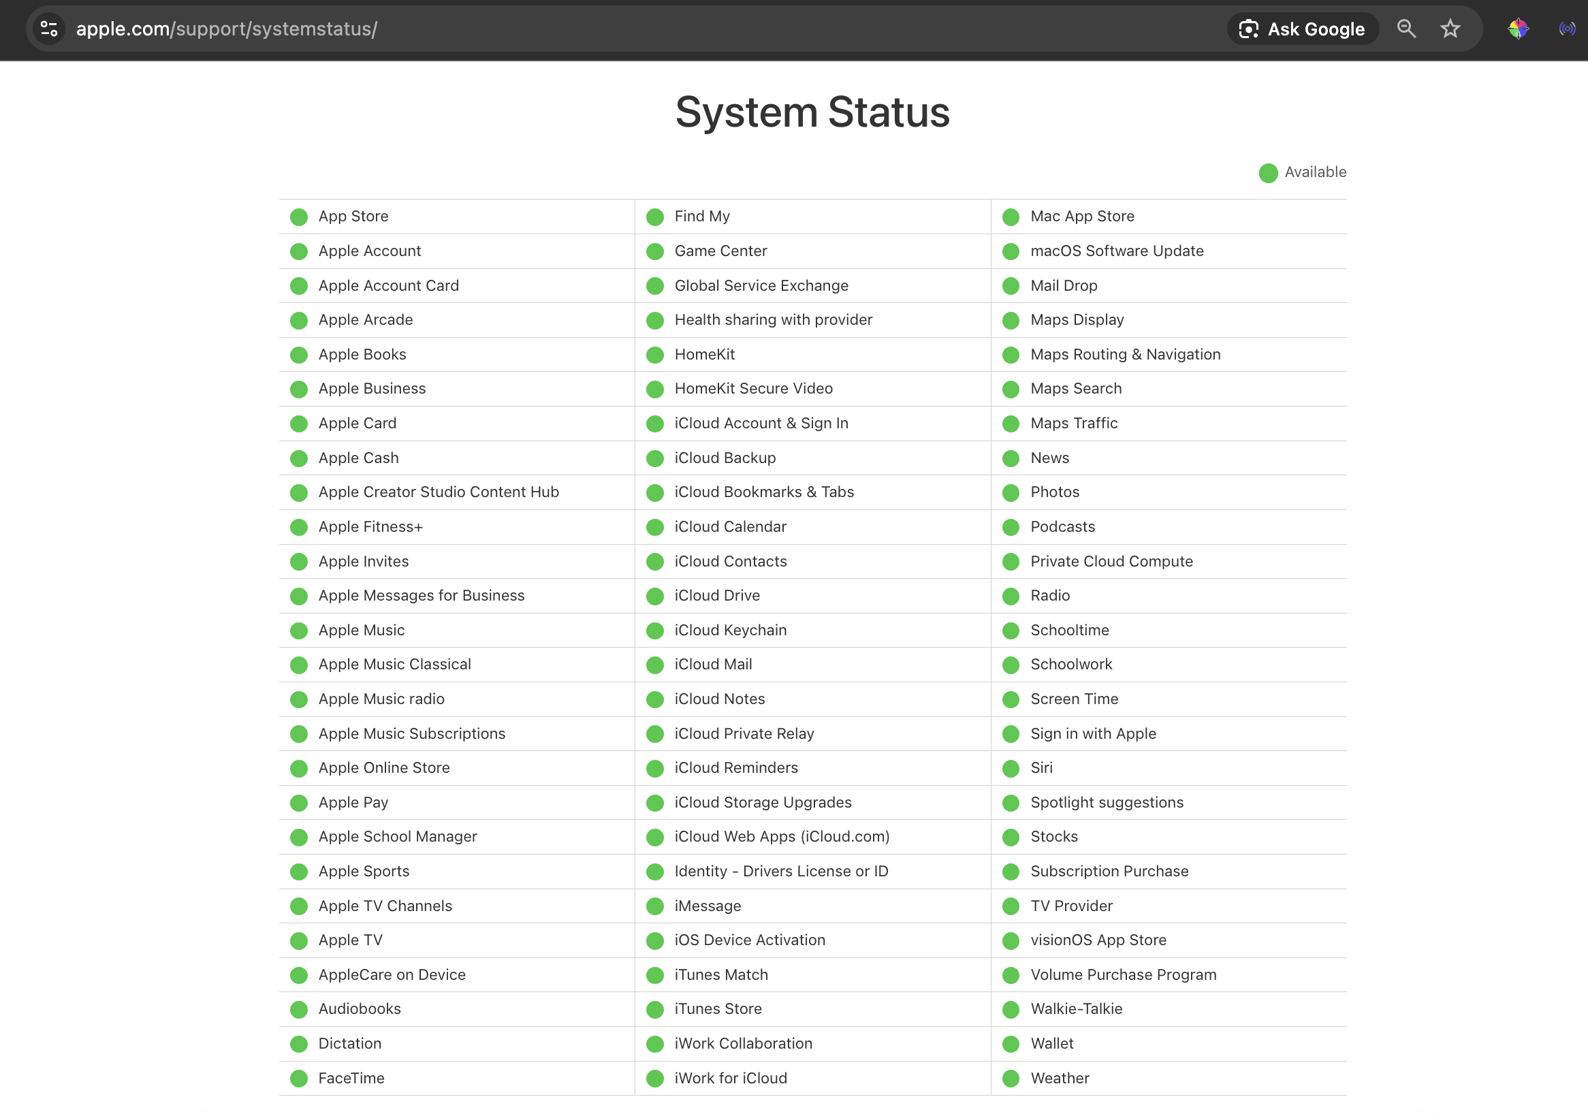This screenshot has width=1588, height=1114.
Task: Click 'iCloud Backup' service name
Action: (x=725, y=458)
